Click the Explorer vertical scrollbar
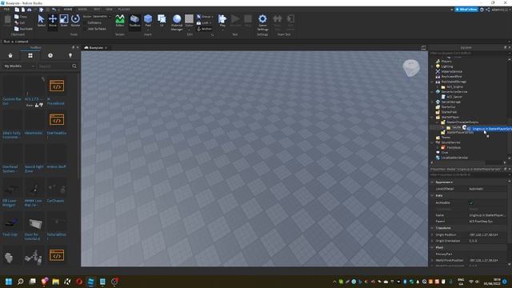The width and height of the screenshot is (512, 288). point(510,108)
